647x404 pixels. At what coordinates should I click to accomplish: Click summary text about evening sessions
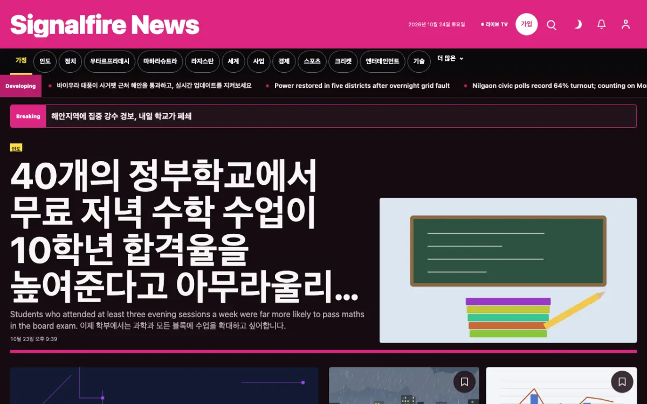187,320
